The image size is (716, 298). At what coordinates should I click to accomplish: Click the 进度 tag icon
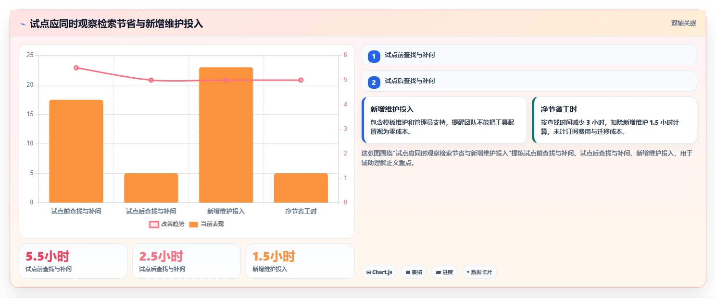pos(438,272)
